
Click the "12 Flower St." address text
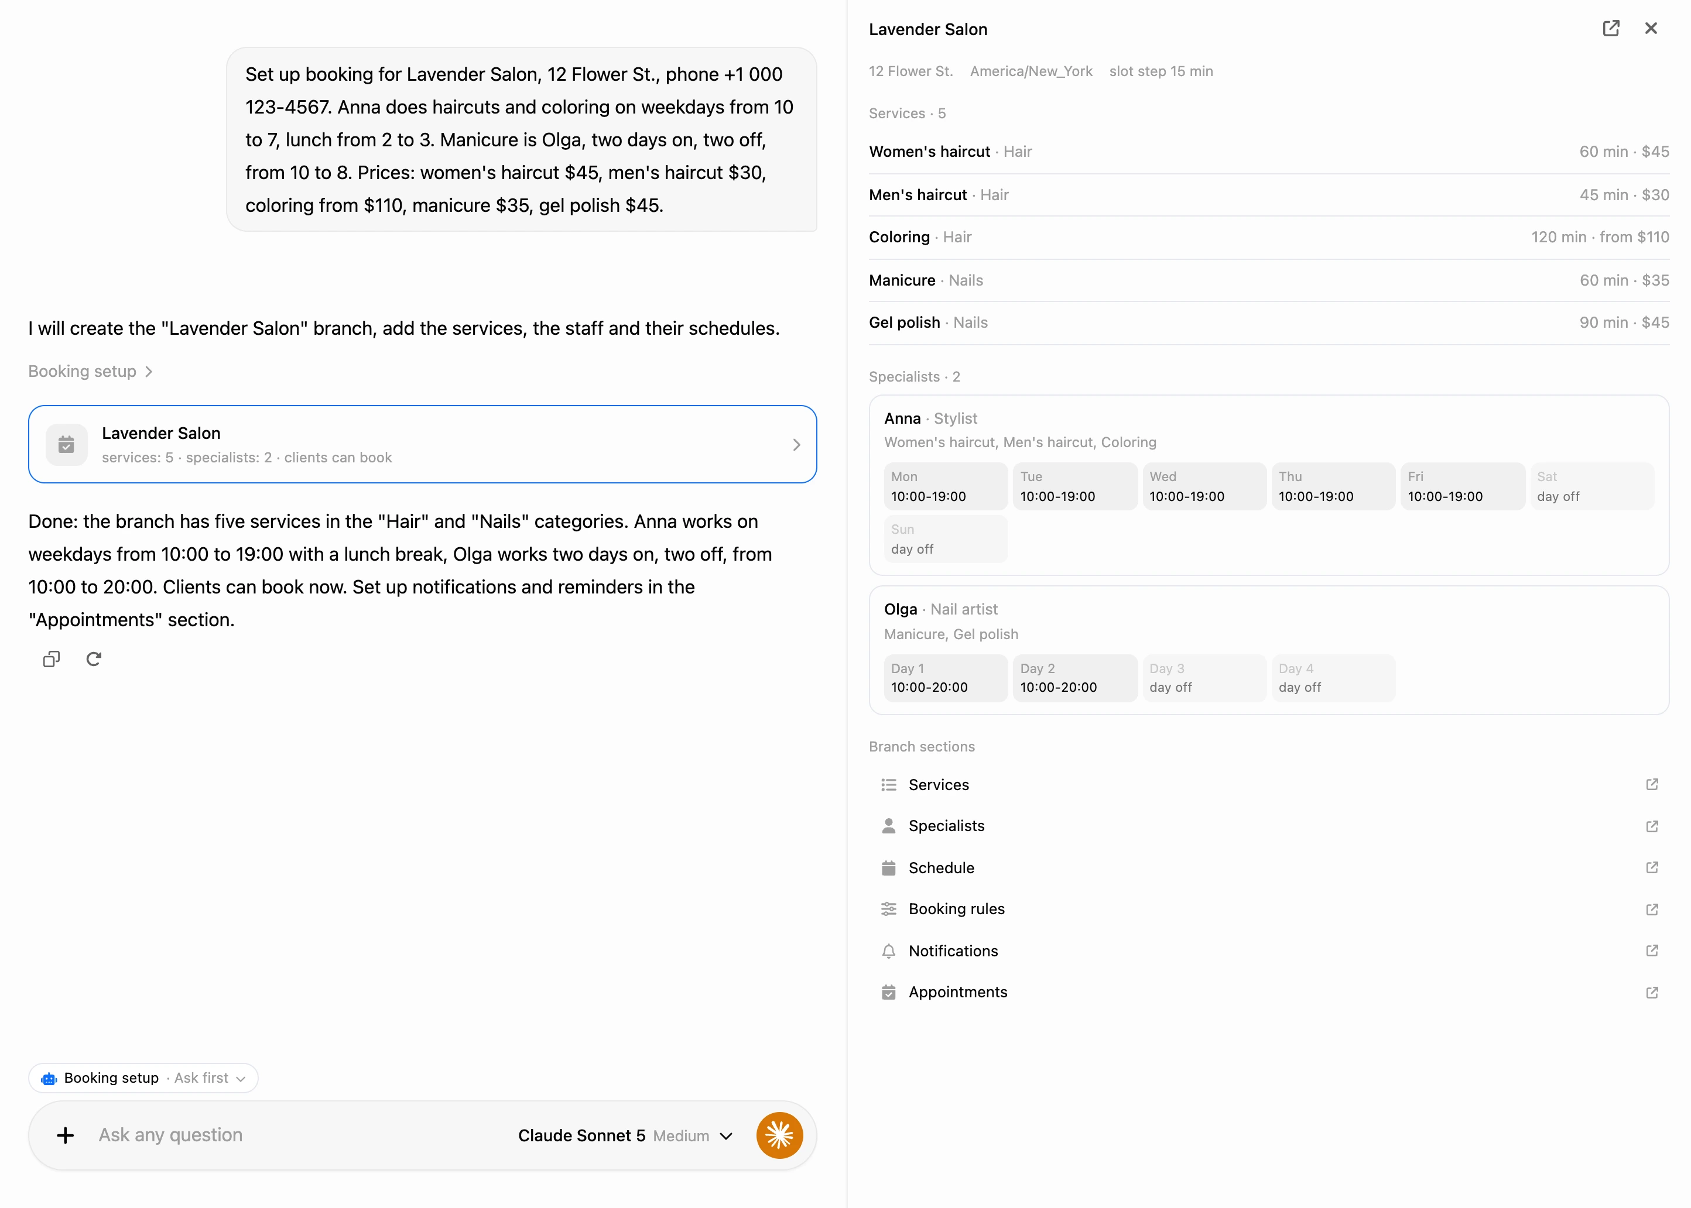(910, 71)
